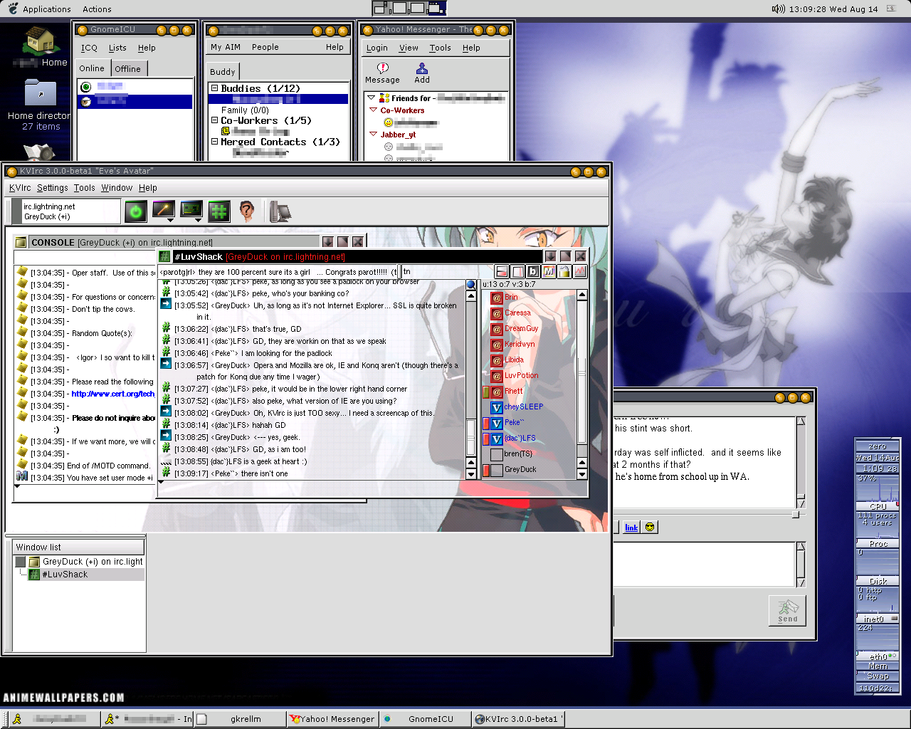Collapse the Buddies (1/12) group in AIM
Image resolution: width=911 pixels, height=729 pixels.
click(x=214, y=88)
